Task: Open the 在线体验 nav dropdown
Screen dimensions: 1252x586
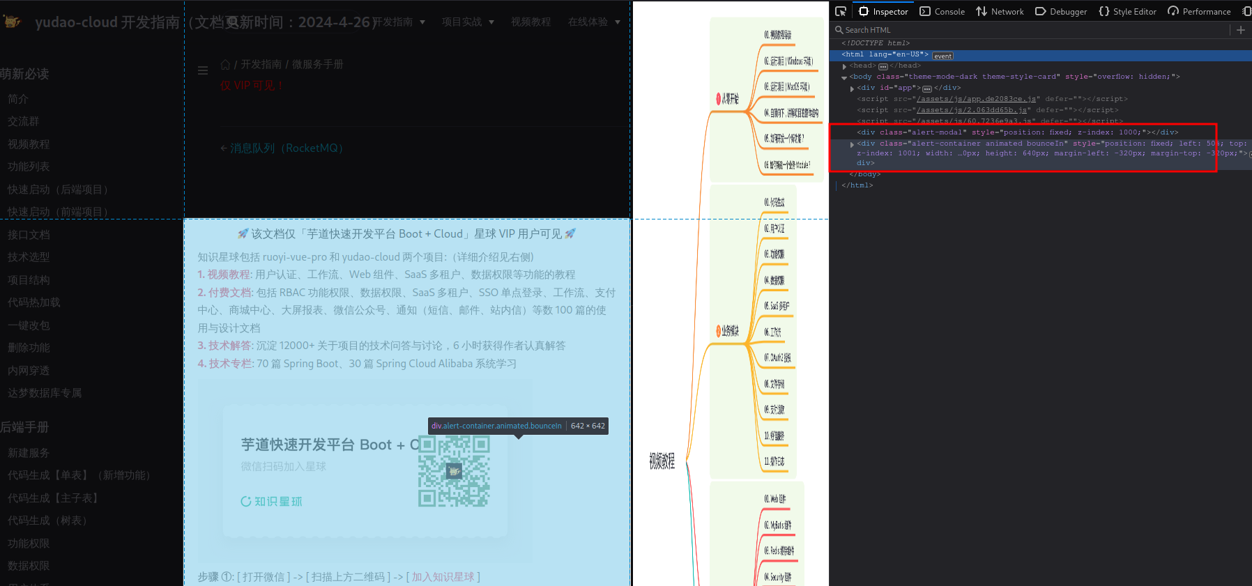Action: point(594,22)
